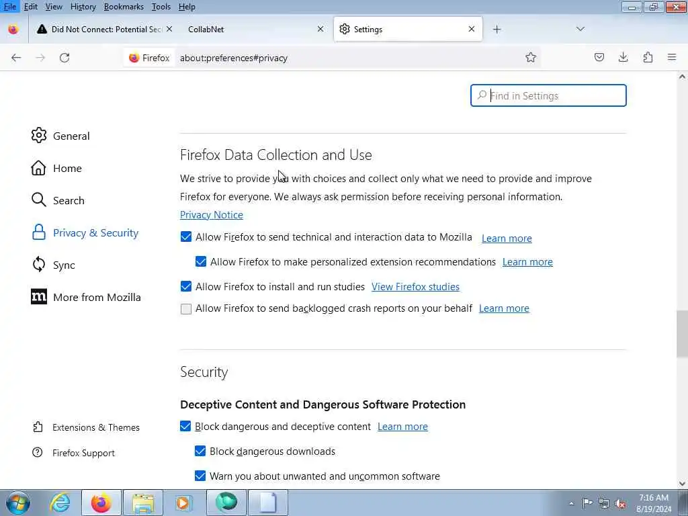Open the Extensions puzzle icon
Image resolution: width=688 pixels, height=516 pixels.
pos(648,57)
